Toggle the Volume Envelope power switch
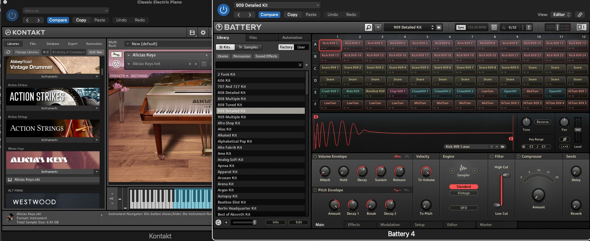Image resolution: width=590 pixels, height=241 pixels. 315,156
